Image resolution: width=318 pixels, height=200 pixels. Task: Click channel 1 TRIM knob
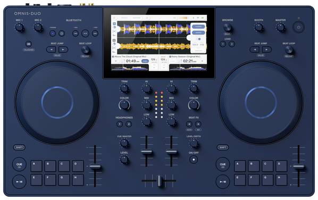pos(124,88)
